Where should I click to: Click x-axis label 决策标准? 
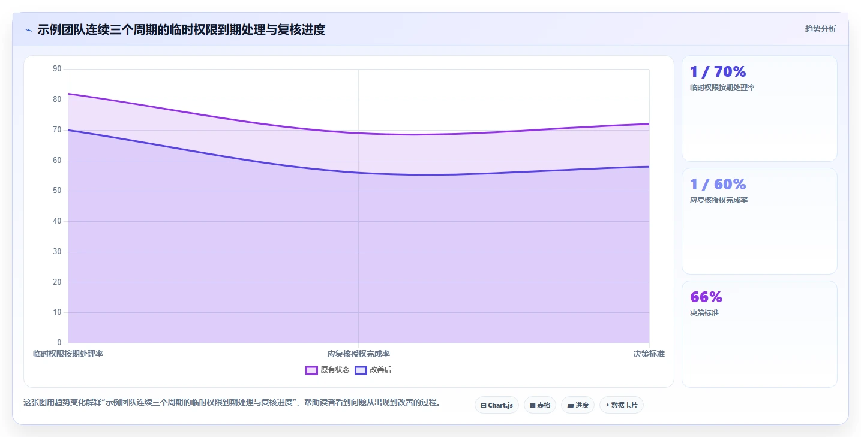(649, 354)
